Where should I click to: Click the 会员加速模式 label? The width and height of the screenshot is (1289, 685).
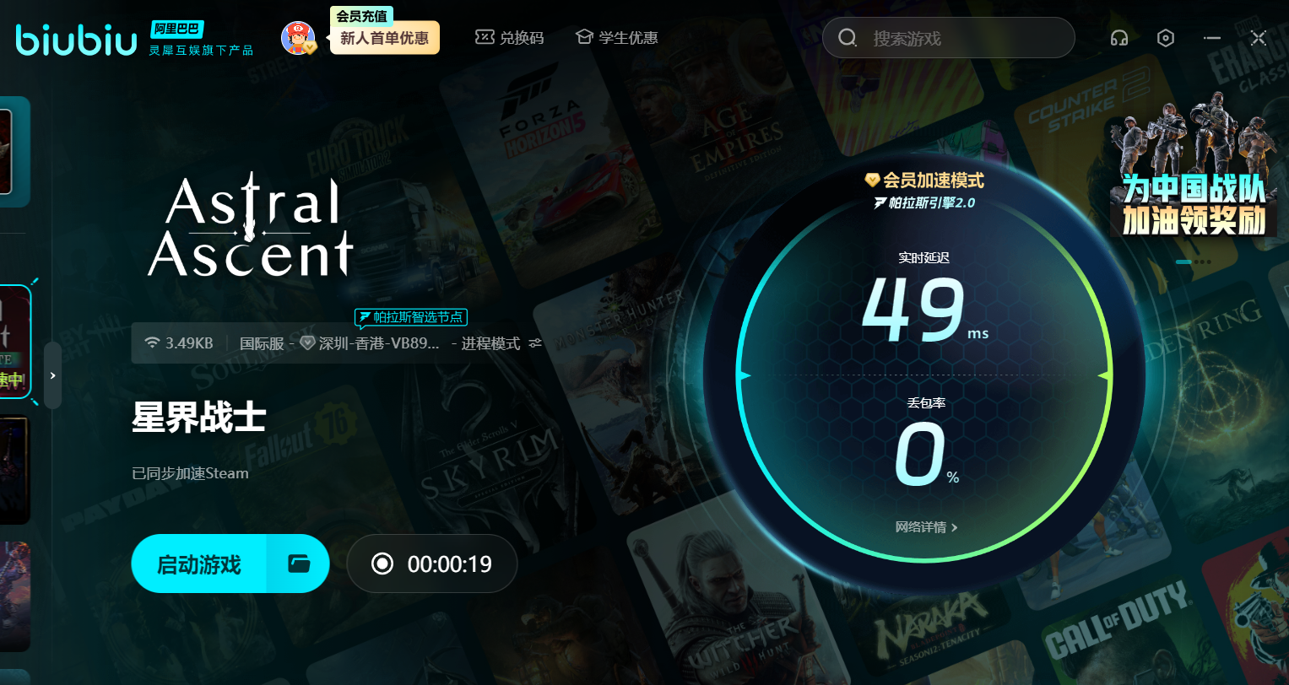[924, 180]
